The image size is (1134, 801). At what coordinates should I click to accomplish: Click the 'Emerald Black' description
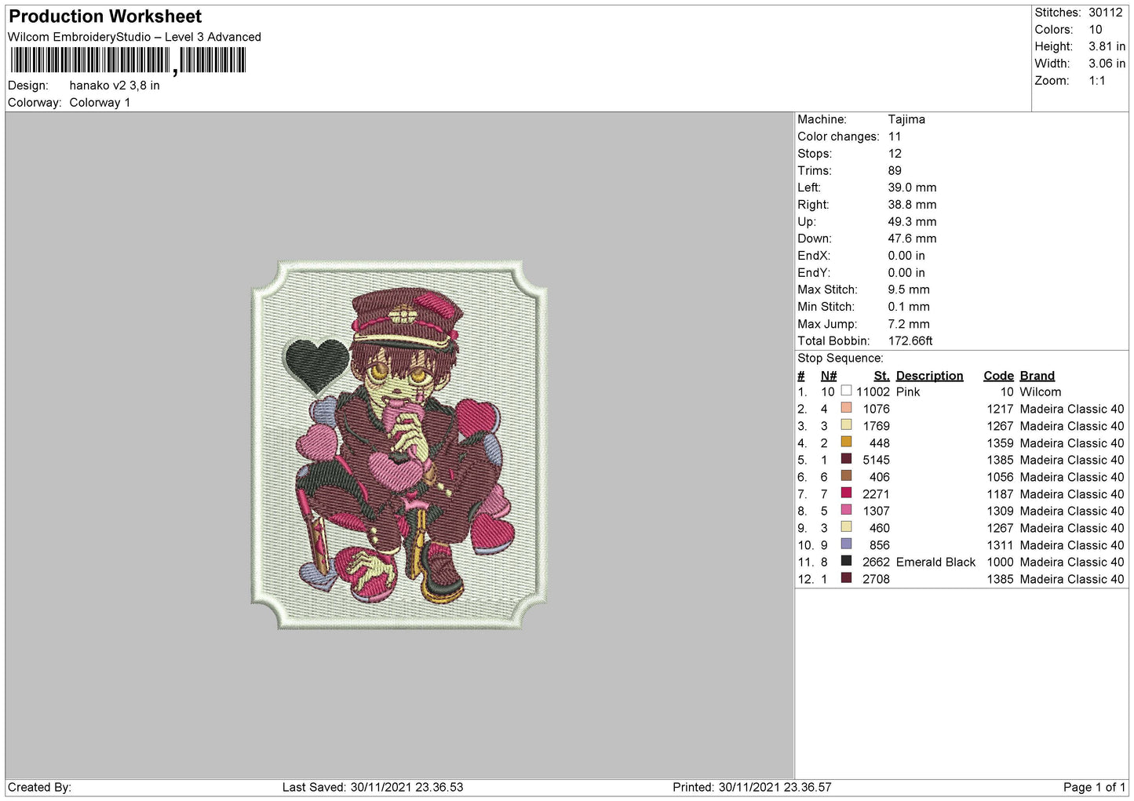935,563
